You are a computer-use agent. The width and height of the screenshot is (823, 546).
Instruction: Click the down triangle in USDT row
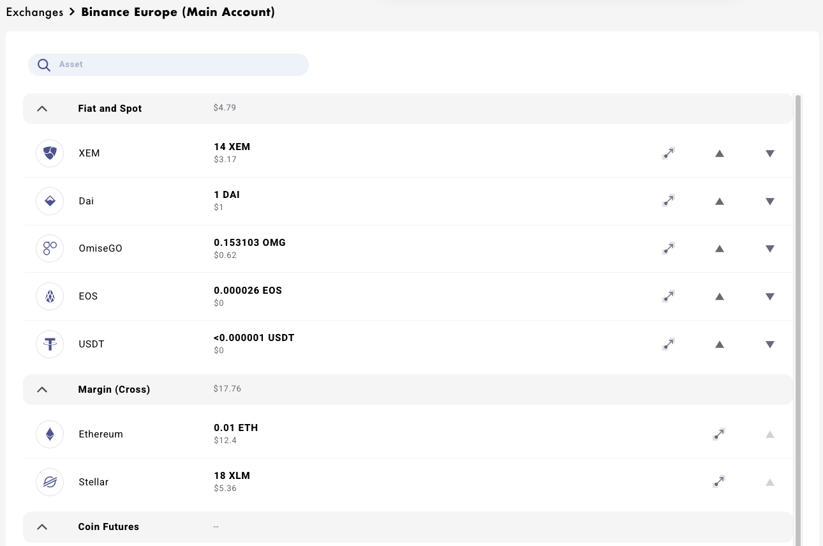770,344
